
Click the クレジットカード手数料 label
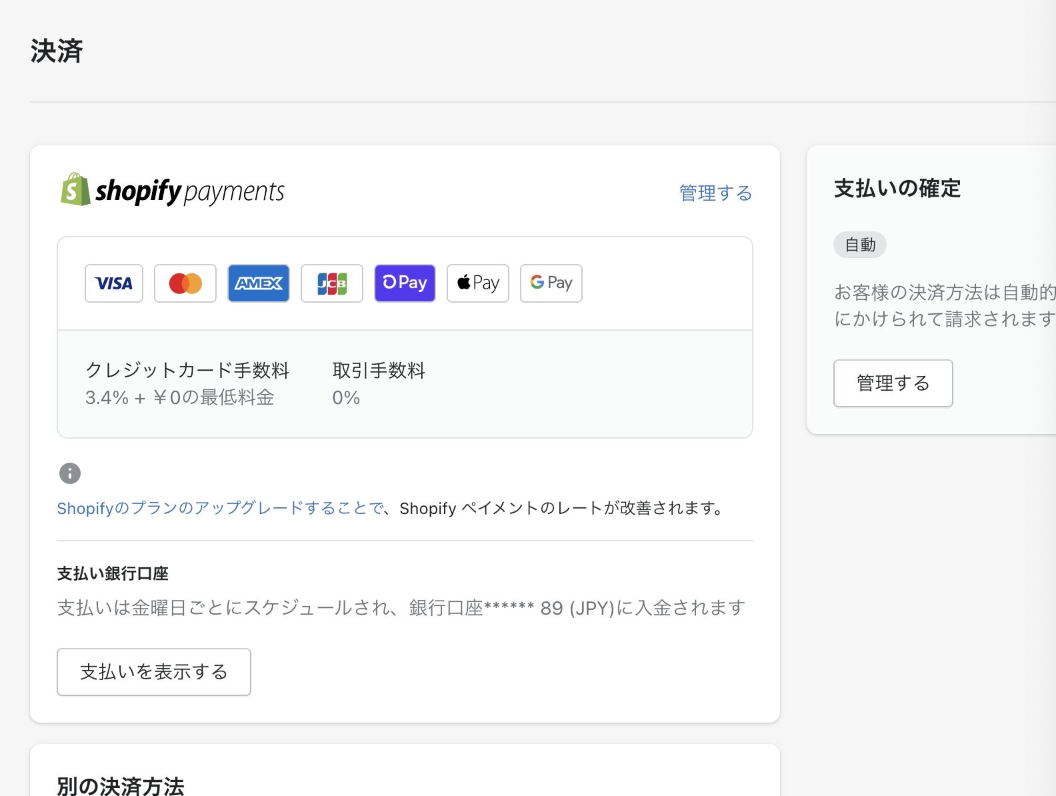[x=187, y=370]
